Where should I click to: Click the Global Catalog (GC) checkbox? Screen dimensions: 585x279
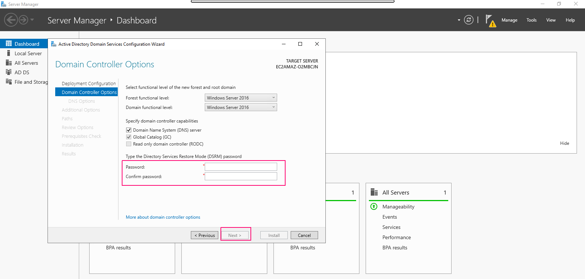point(129,137)
